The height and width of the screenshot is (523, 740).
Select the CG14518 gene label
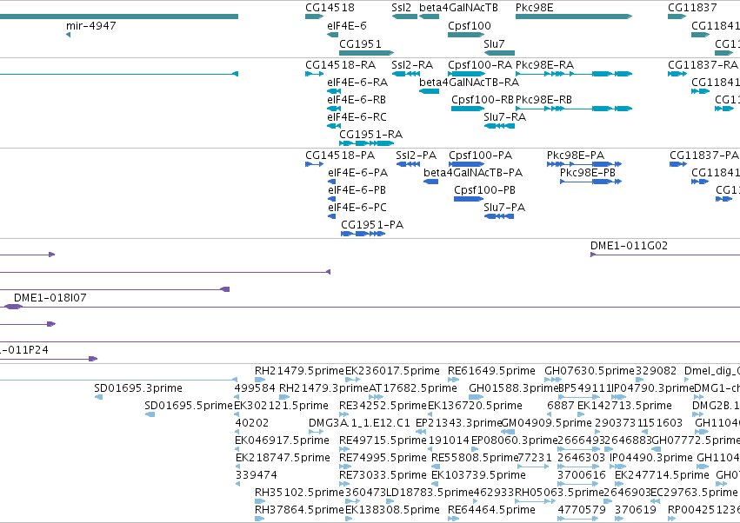point(330,8)
